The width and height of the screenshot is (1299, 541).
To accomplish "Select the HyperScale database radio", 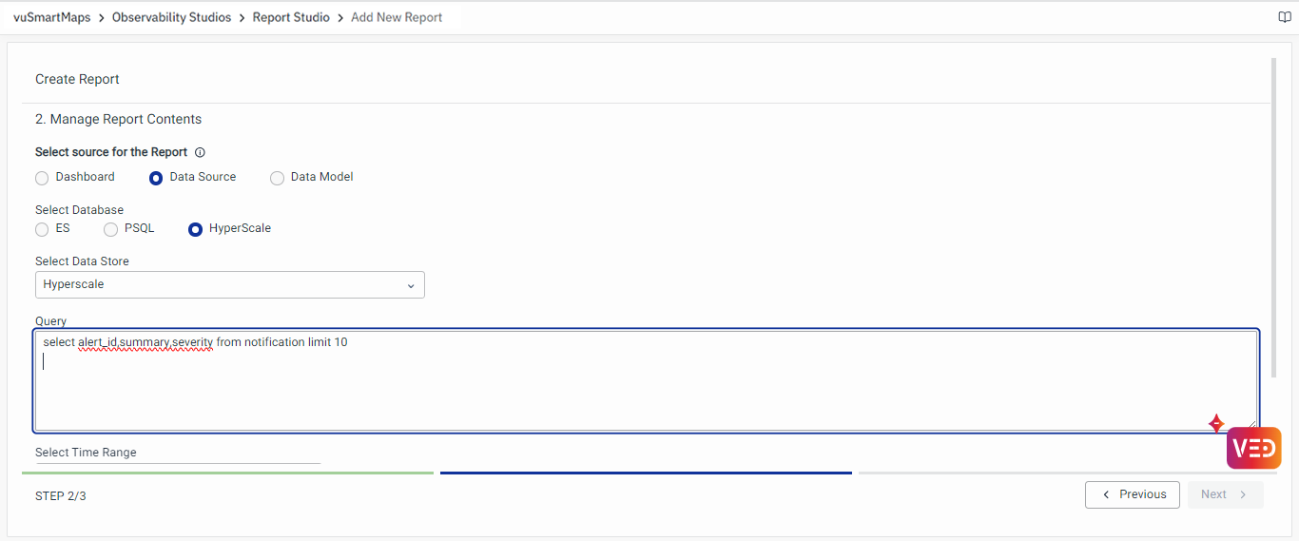I will point(196,229).
